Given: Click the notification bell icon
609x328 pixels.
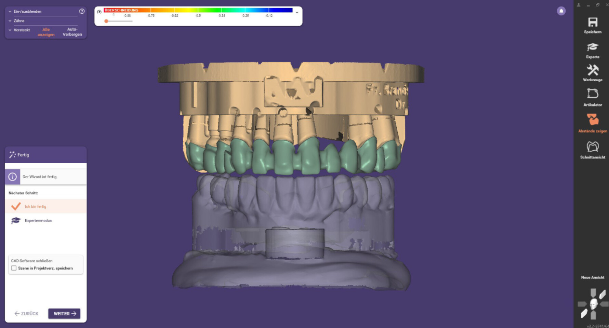Looking at the screenshot, I should click(561, 11).
